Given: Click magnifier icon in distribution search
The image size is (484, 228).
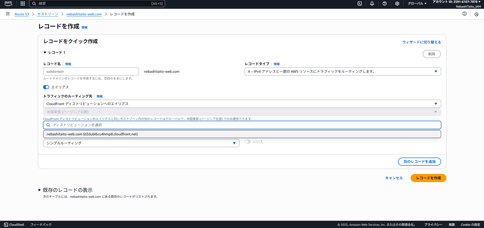Looking at the screenshot, I should tap(48, 125).
